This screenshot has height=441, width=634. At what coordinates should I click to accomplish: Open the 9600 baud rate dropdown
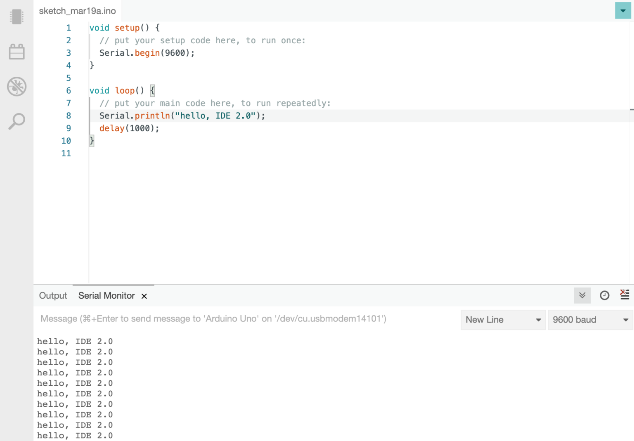click(x=590, y=320)
